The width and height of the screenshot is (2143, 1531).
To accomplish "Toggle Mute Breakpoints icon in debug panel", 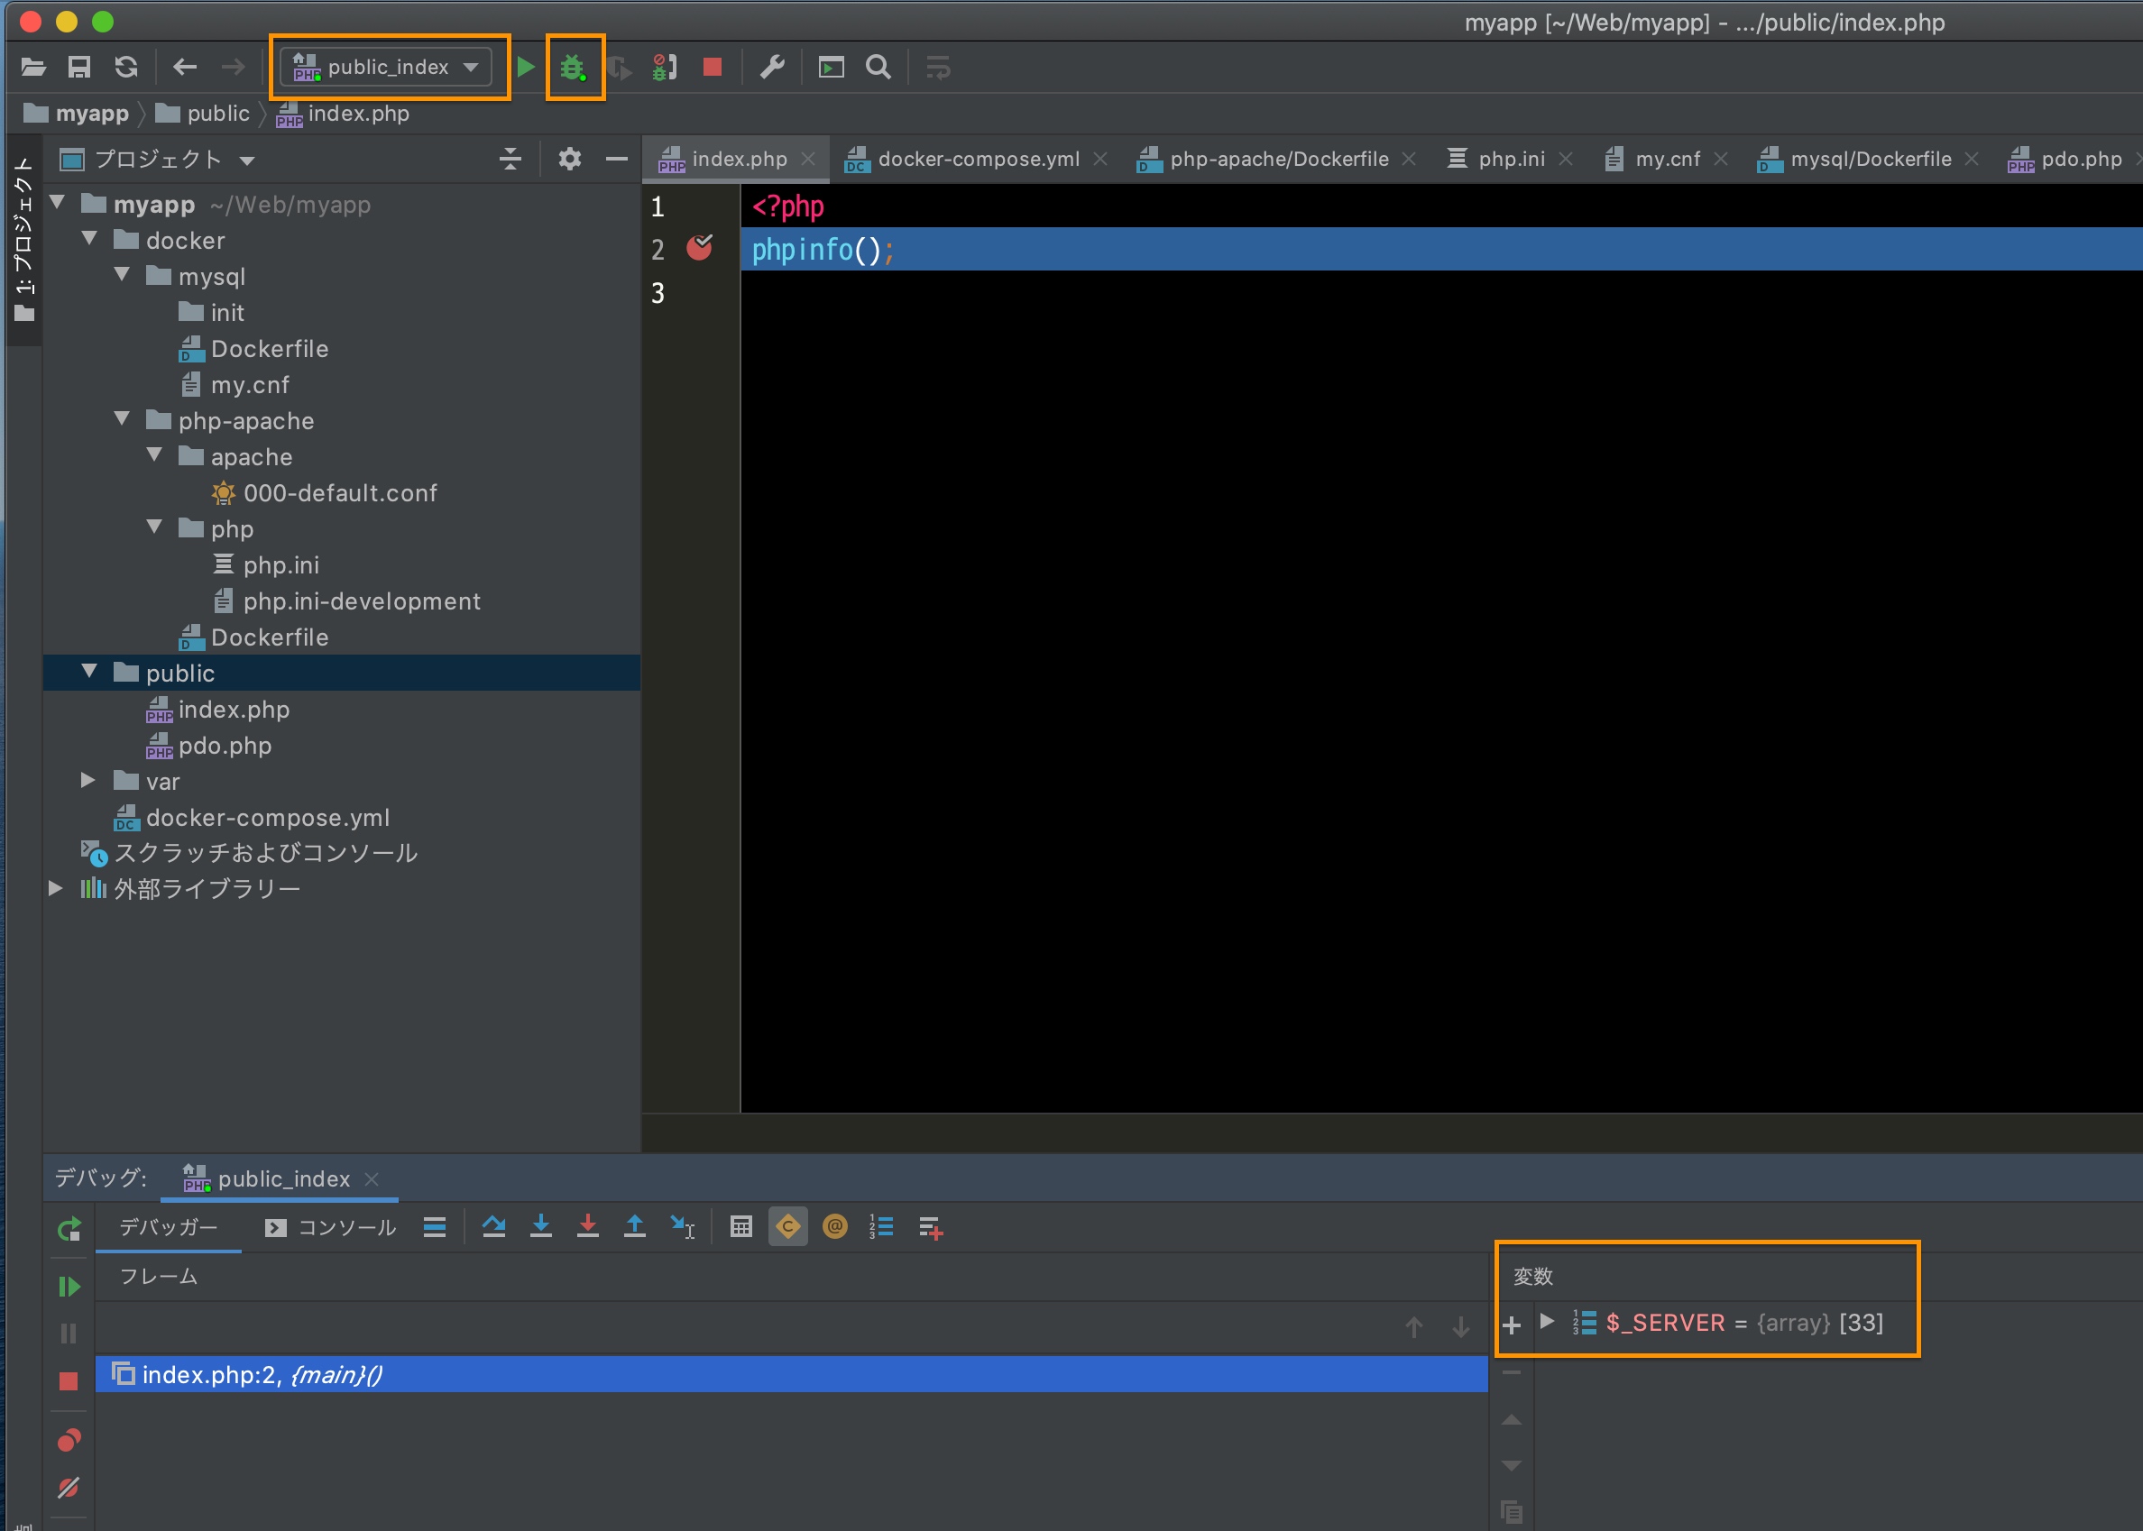I will tap(69, 1488).
